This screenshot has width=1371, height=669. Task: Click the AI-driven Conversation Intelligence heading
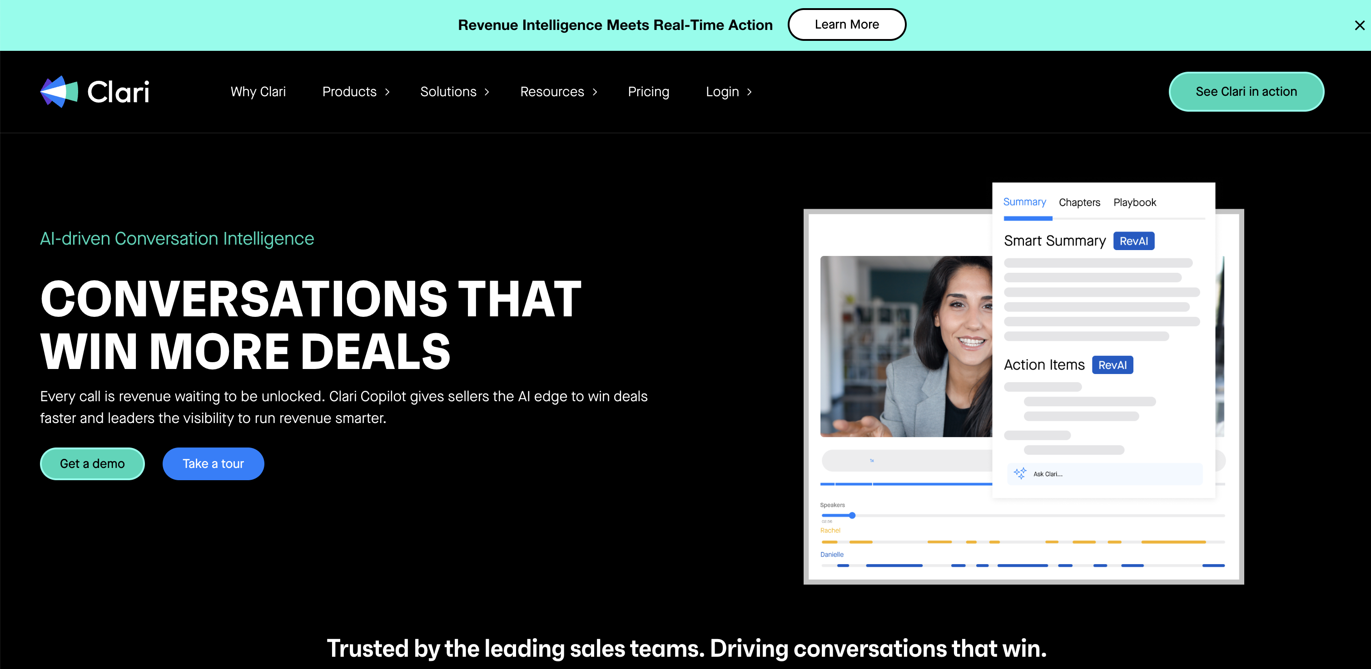[177, 239]
